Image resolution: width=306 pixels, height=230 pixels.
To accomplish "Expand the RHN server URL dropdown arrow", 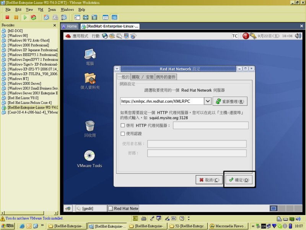I will pyautogui.click(x=208, y=101).
